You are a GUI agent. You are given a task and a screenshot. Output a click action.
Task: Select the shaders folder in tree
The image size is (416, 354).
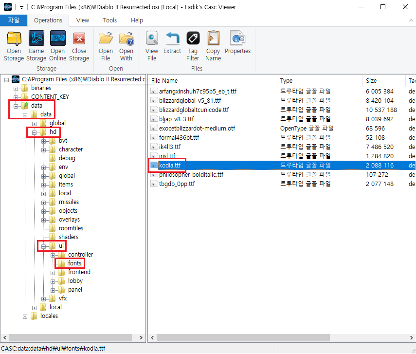69,237
